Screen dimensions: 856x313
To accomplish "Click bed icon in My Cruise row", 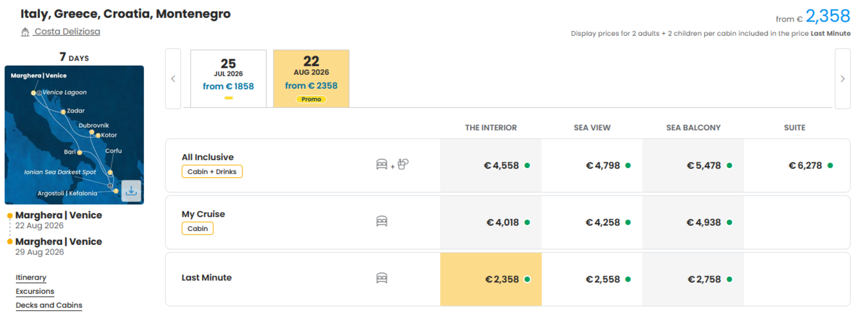I will (x=382, y=221).
